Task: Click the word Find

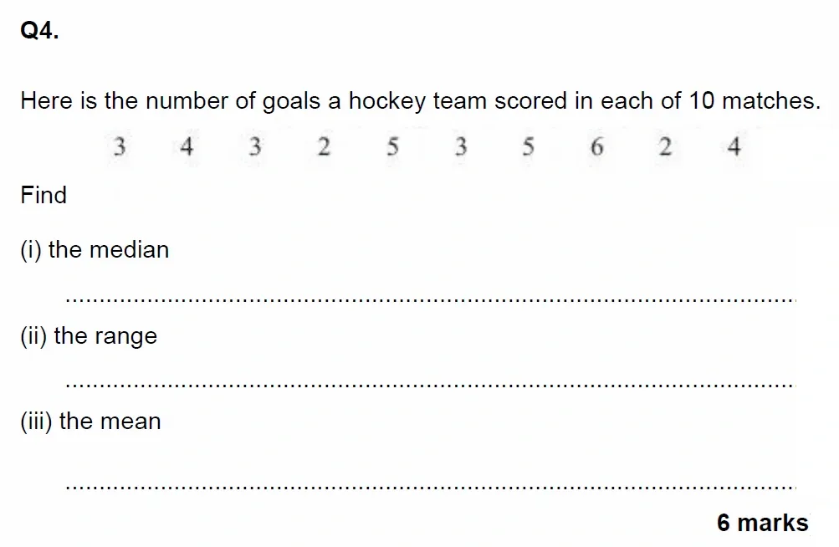Action: (43, 196)
